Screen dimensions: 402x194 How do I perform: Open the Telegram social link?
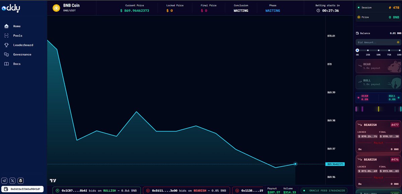pos(4,181)
